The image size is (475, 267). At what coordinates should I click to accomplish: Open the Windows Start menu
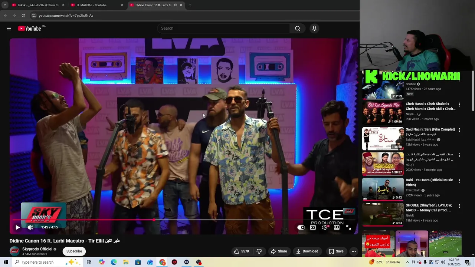pos(6,262)
